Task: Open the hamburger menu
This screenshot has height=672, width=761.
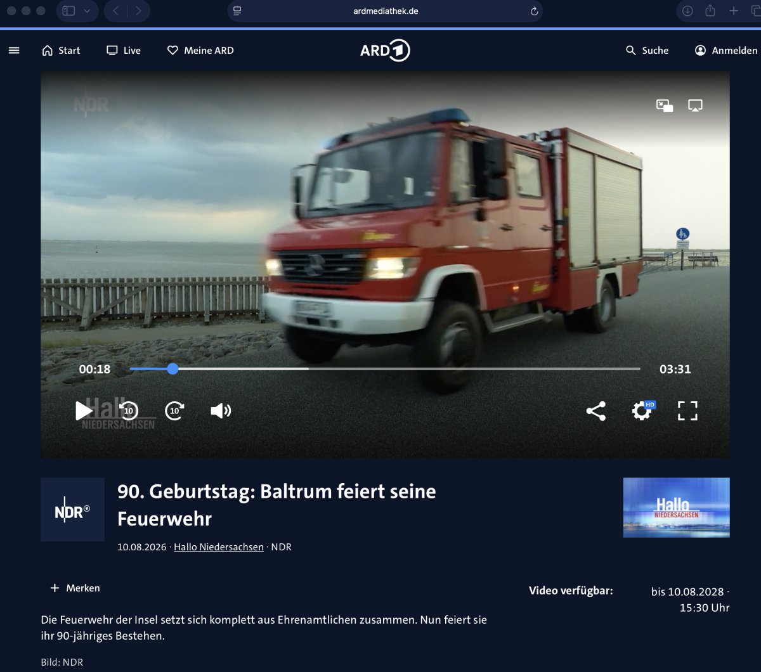Action: pyautogui.click(x=14, y=50)
